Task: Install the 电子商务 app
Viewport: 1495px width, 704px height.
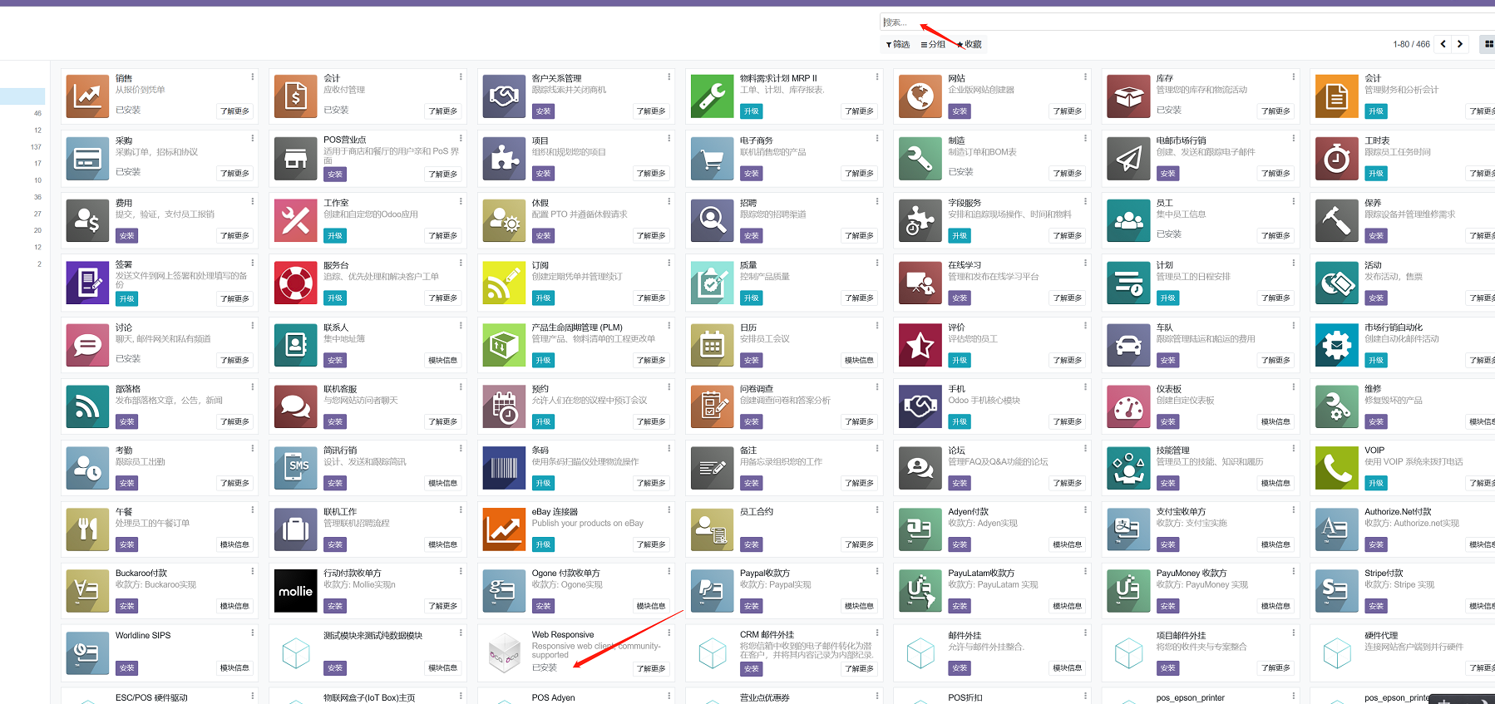Action: tap(751, 174)
